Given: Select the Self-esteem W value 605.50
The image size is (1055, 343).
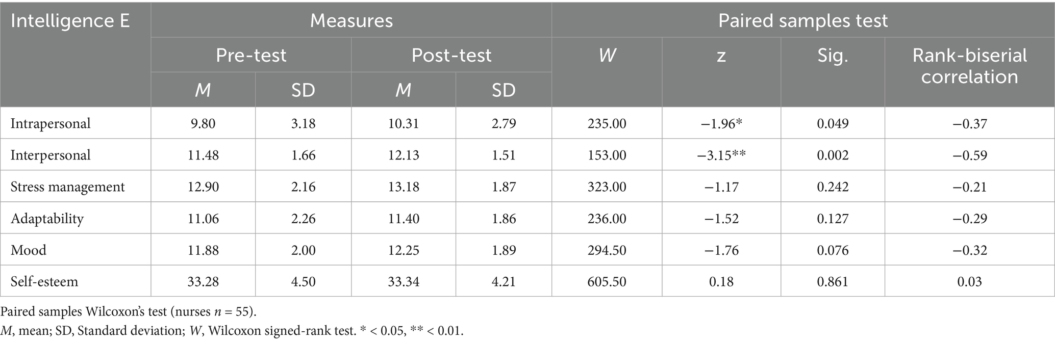Looking at the screenshot, I should click(607, 281).
